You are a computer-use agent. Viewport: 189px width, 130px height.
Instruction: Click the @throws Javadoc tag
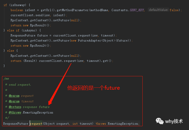coord(15,113)
